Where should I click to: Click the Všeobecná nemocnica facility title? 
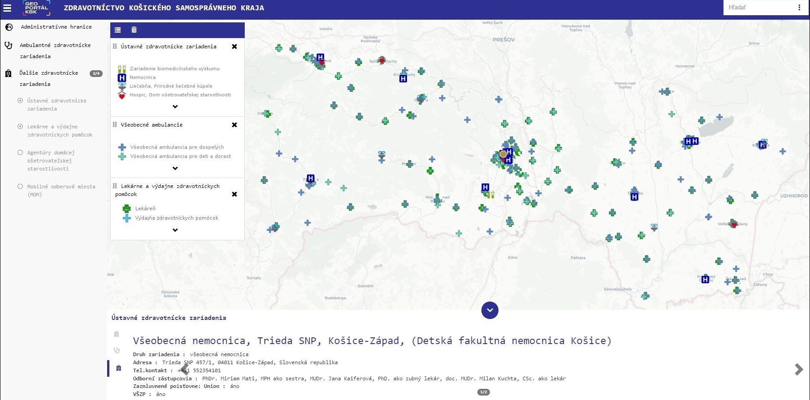click(372, 341)
